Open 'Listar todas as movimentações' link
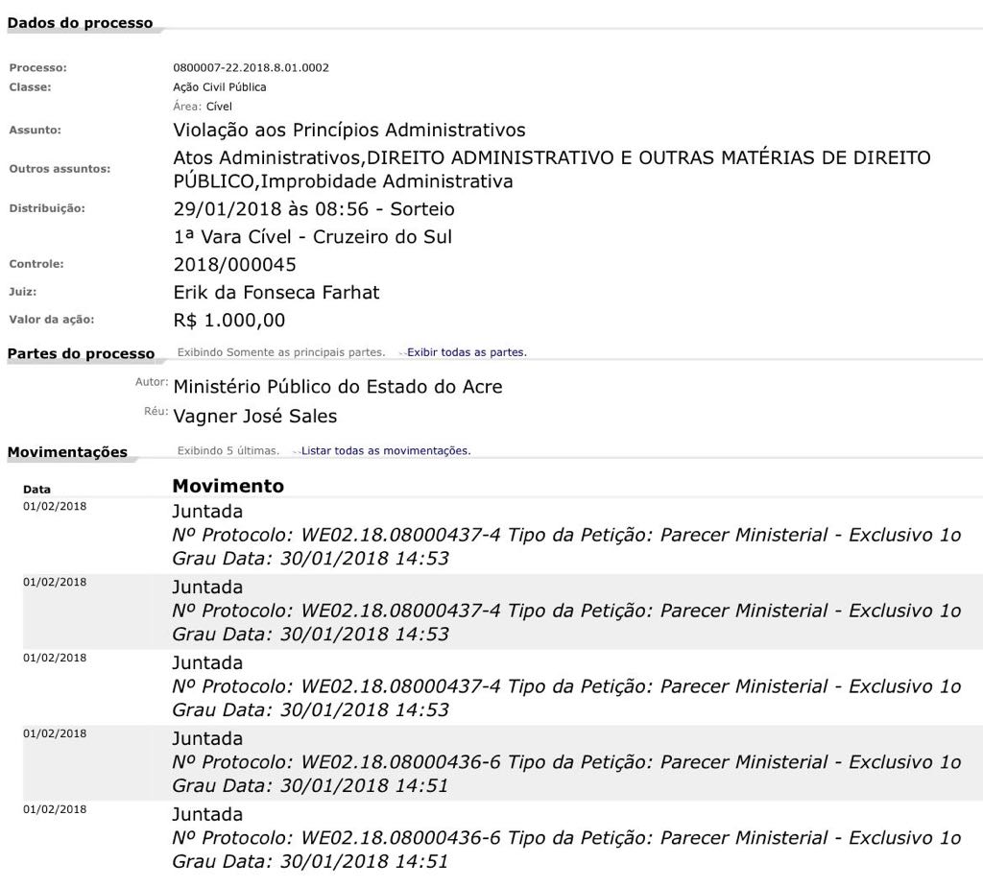Viewport: 983px width, 888px height. pyautogui.click(x=386, y=450)
